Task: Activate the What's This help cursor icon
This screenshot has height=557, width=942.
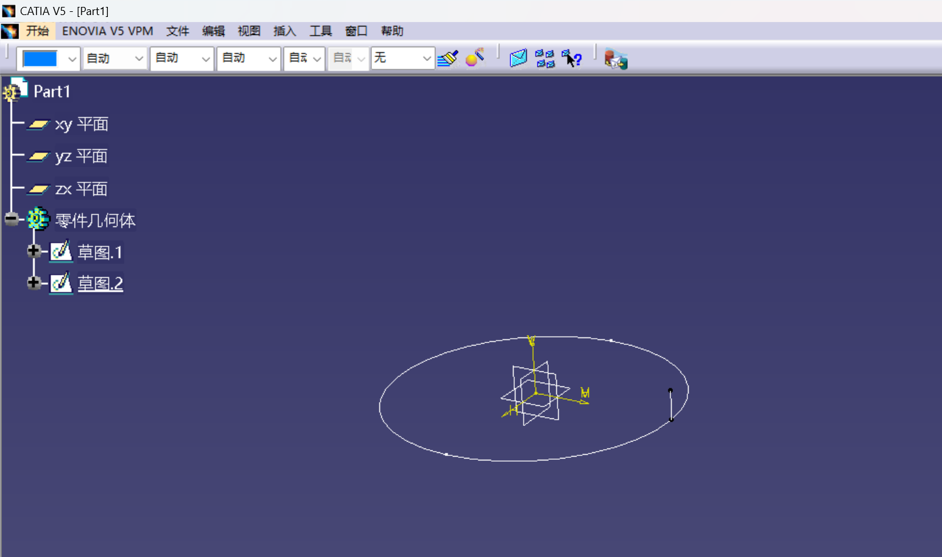Action: (571, 59)
